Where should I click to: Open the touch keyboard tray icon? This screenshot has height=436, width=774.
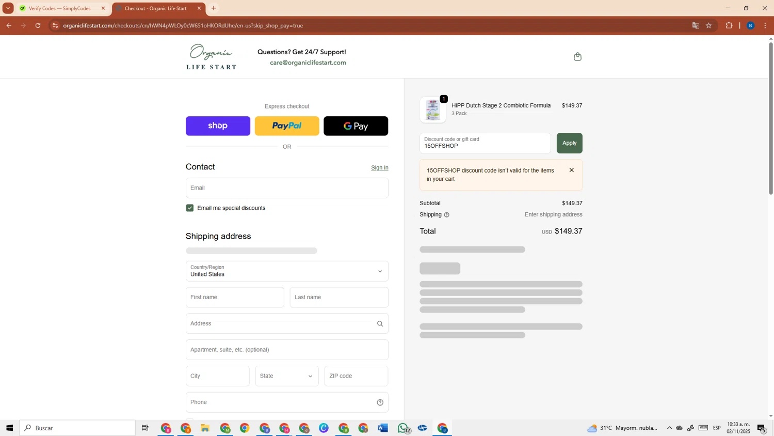click(703, 428)
